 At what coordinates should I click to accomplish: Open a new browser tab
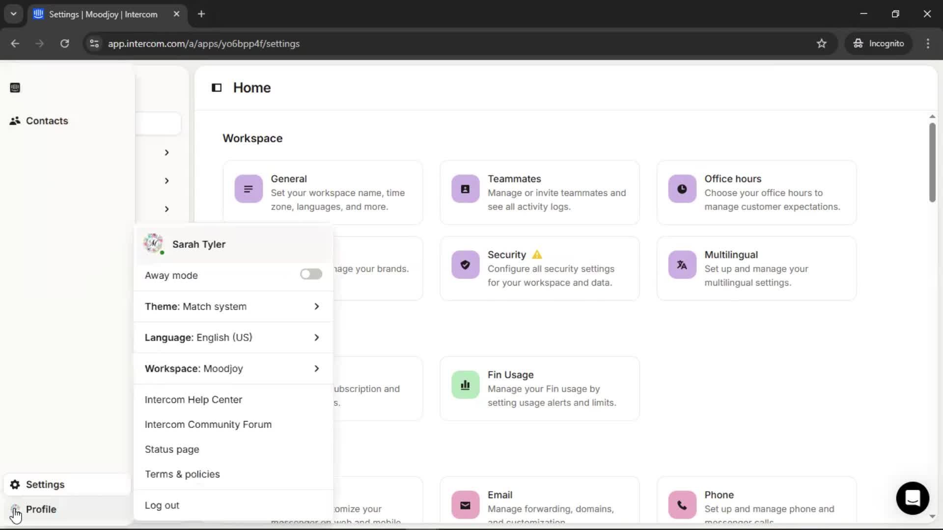click(x=201, y=14)
